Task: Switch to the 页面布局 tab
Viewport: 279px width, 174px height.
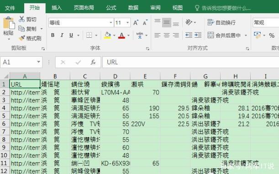Action: [x=84, y=8]
